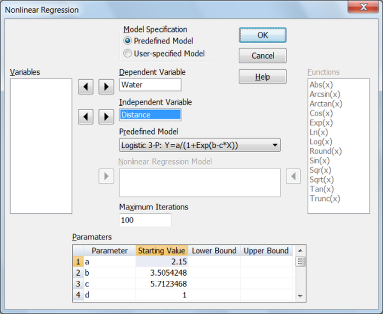The image size is (383, 314).
Task: Open Help for Nonlinear Regression
Action: [262, 76]
